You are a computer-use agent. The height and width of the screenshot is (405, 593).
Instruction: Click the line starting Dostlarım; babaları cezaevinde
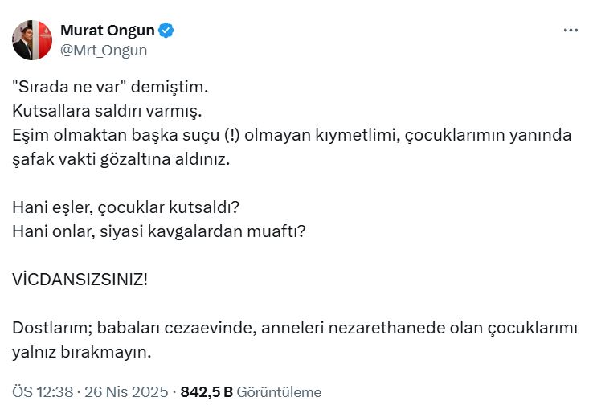coord(295,328)
